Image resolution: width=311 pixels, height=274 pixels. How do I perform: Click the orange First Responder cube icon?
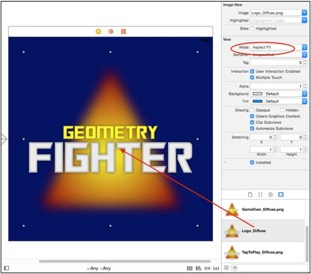tap(111, 32)
